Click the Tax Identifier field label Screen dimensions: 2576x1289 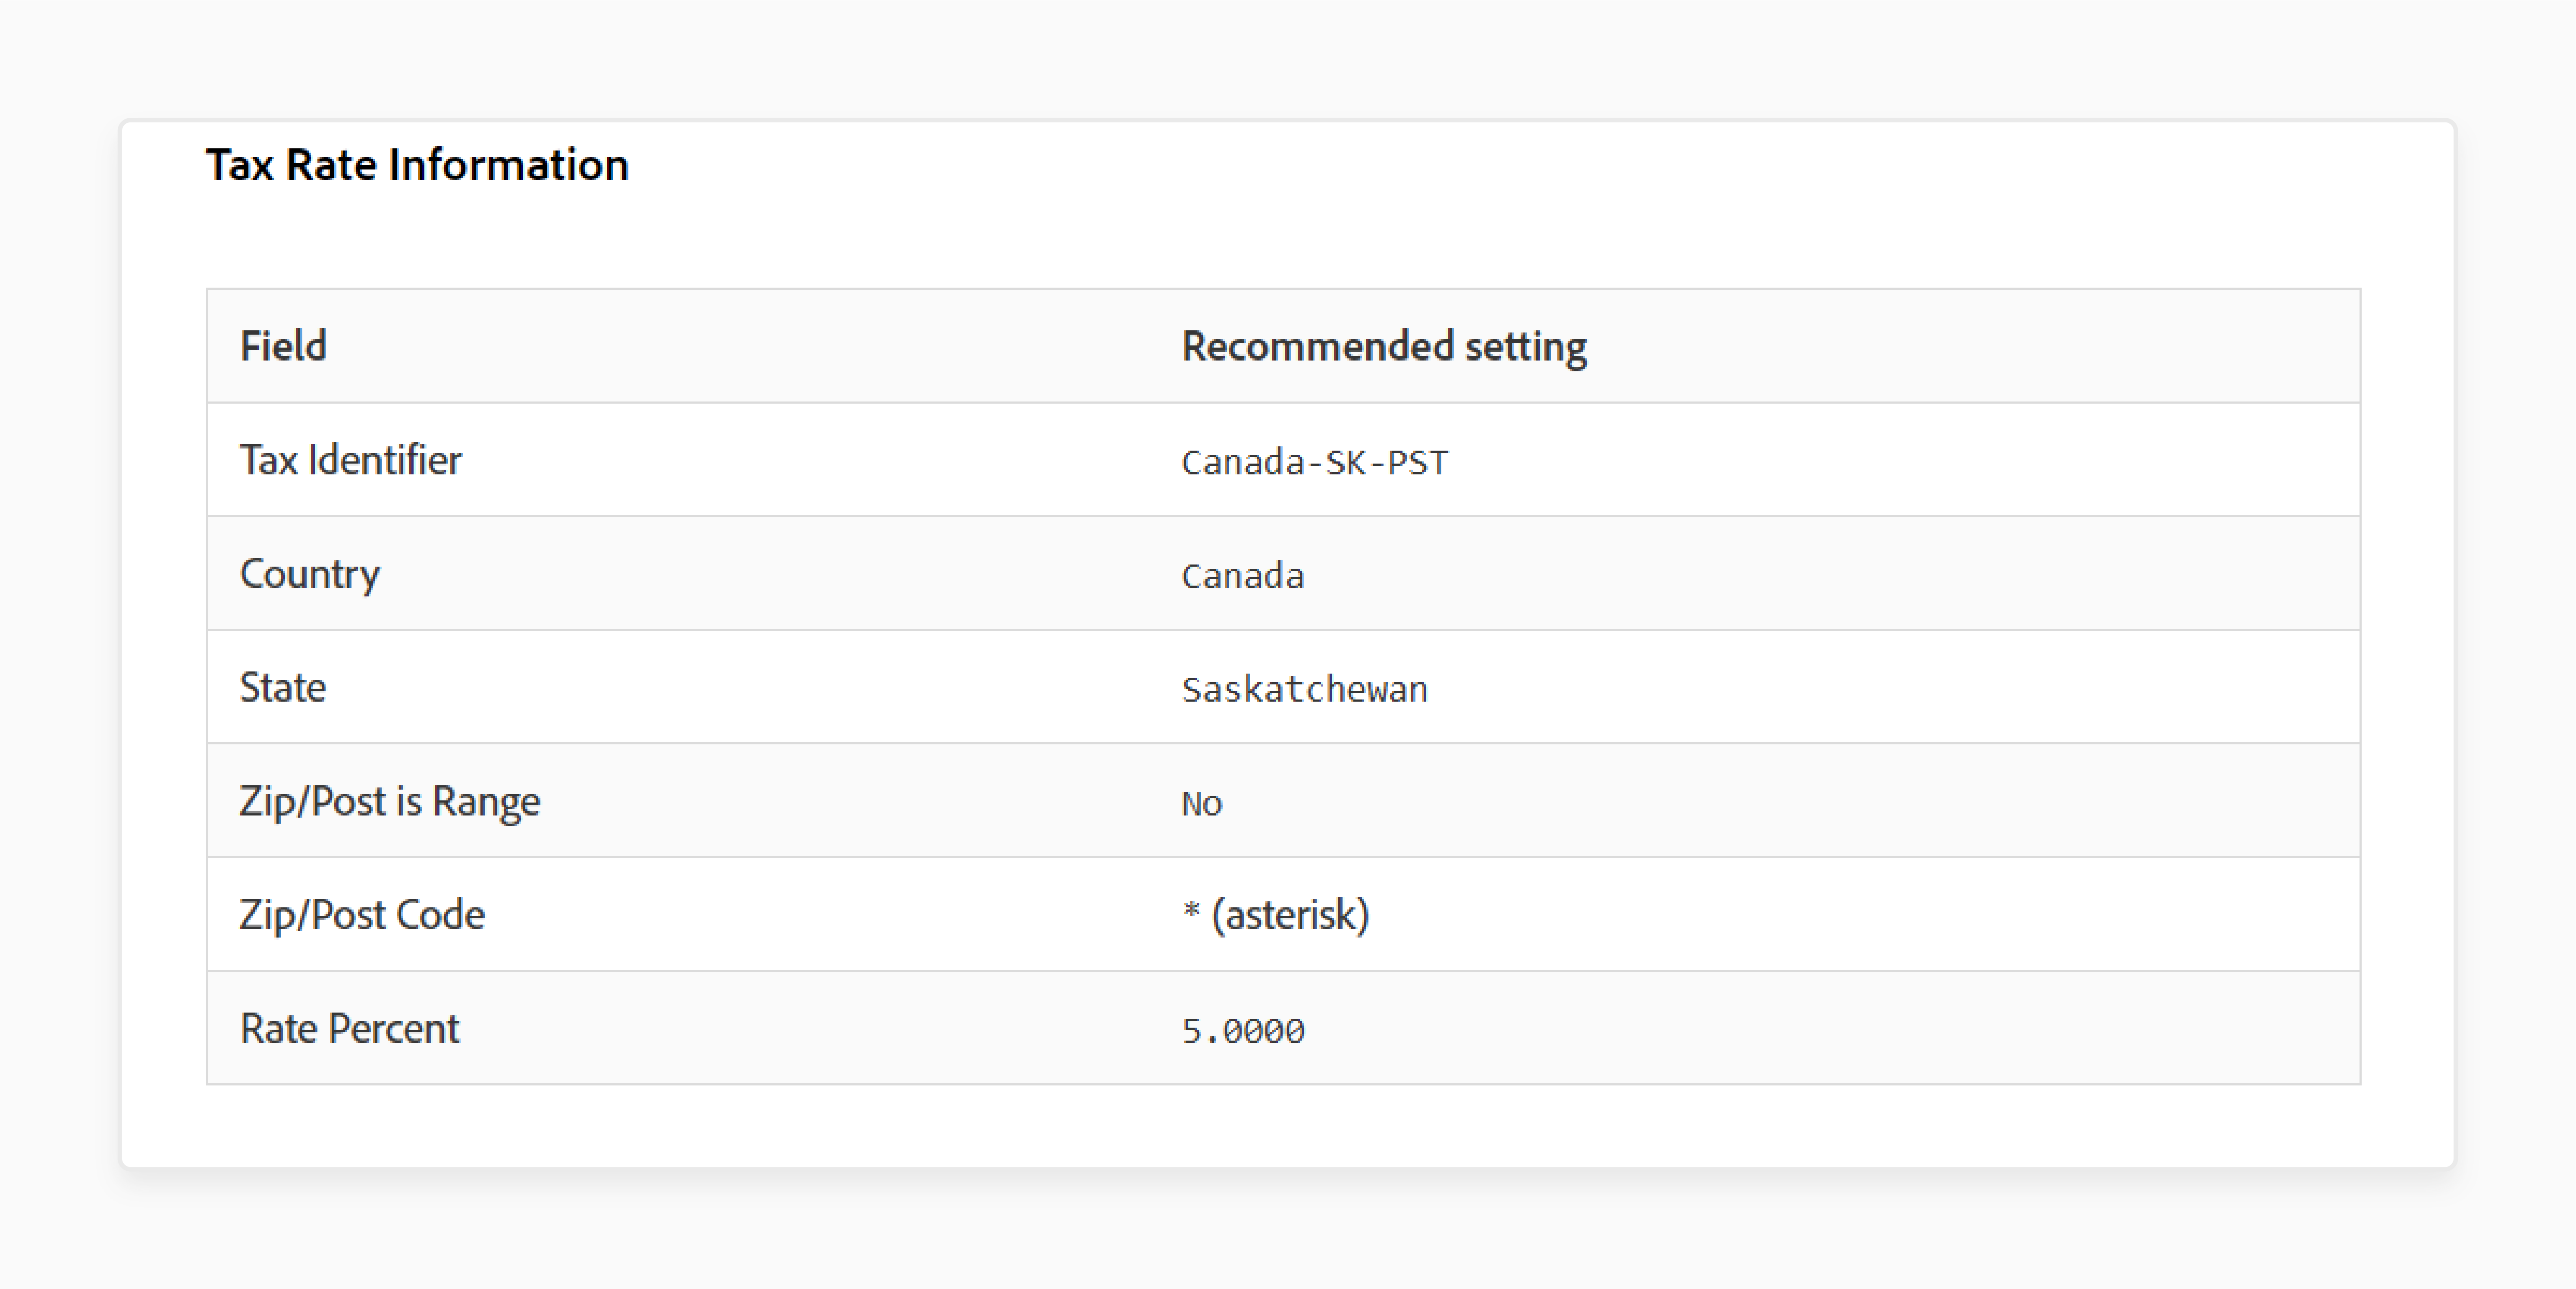click(351, 460)
